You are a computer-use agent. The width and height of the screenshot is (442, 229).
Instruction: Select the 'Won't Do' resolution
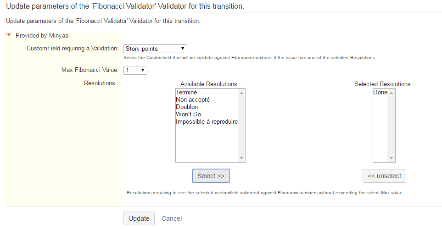[x=188, y=114]
